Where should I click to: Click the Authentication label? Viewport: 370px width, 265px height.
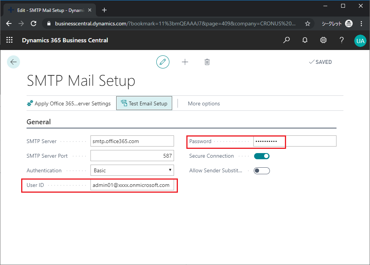[x=44, y=170]
